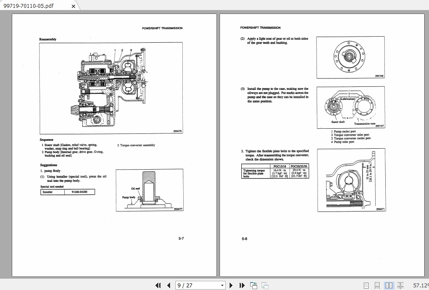Select the 99719-70110-05.pdf tab
The image size is (429, 290).
click(38, 6)
